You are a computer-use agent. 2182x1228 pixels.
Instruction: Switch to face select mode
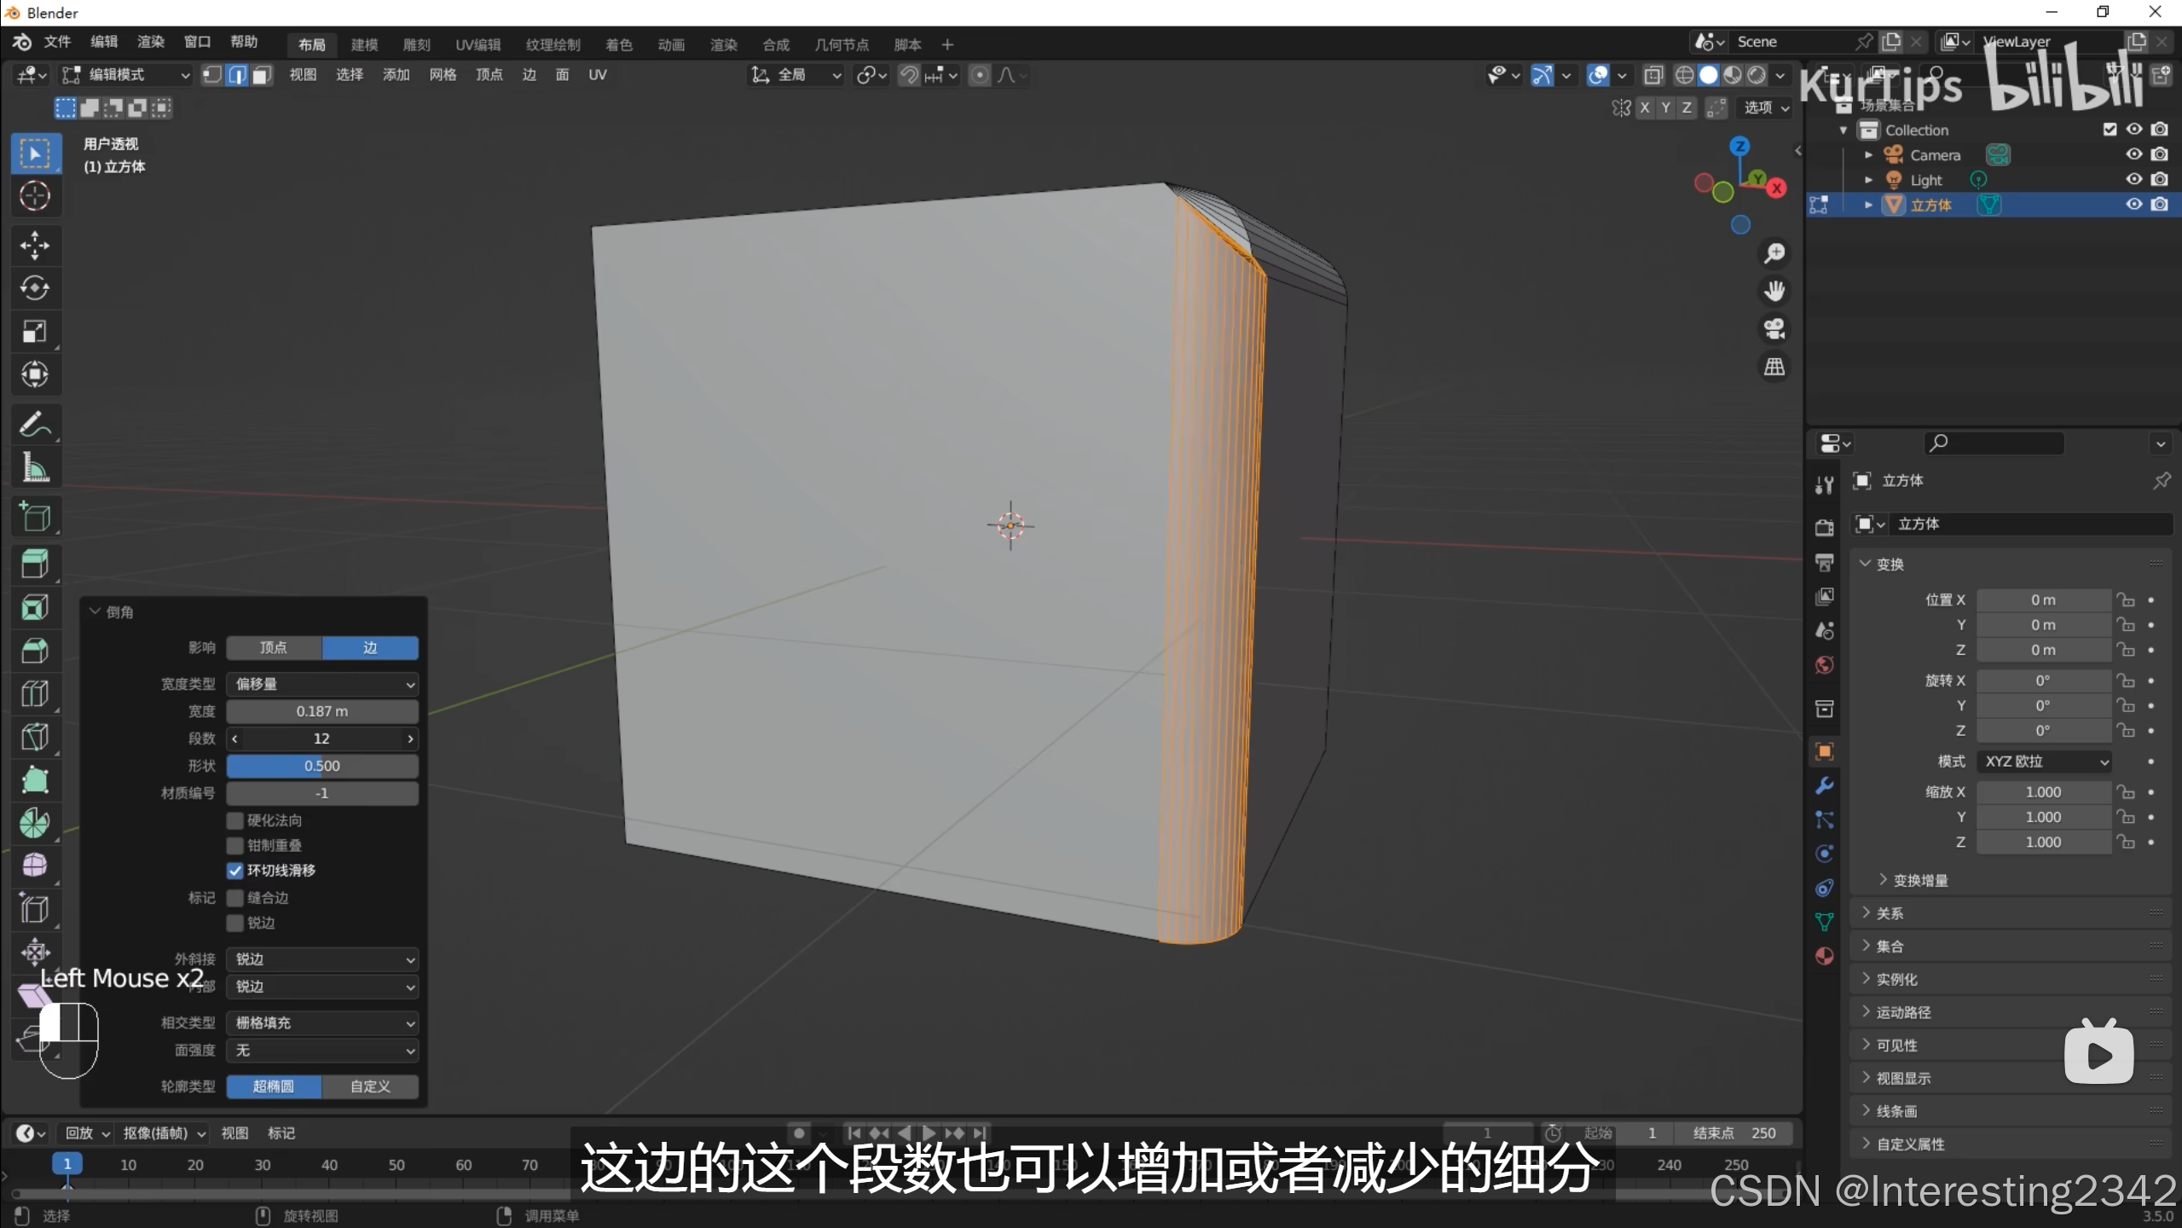(262, 75)
